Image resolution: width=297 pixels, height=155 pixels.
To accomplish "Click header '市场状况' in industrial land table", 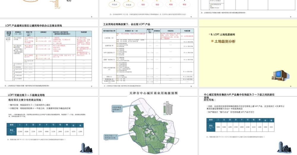I will click(170, 31).
